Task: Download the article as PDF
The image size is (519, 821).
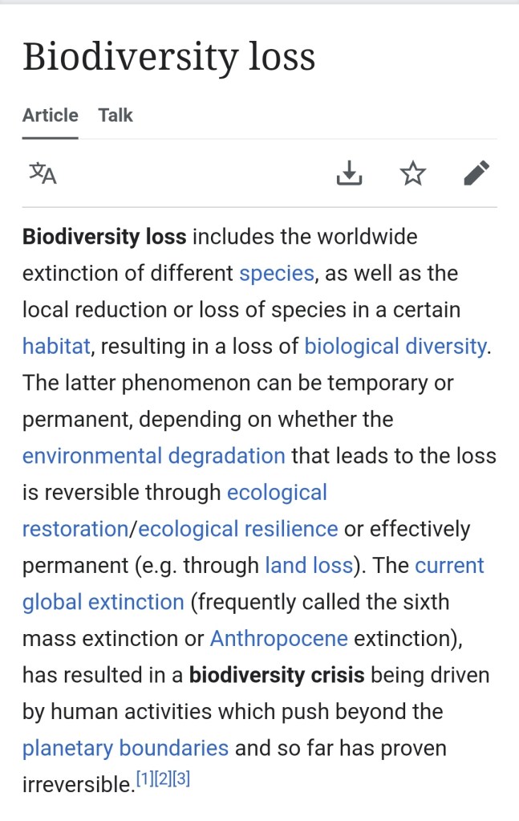Action: pos(349,173)
